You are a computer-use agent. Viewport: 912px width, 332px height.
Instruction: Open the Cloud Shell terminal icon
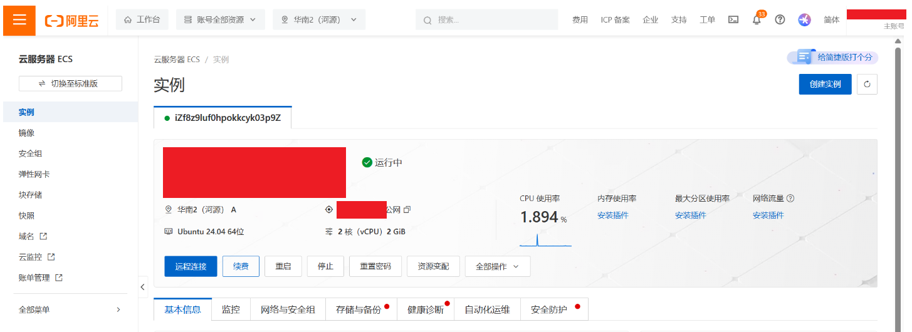coord(733,19)
